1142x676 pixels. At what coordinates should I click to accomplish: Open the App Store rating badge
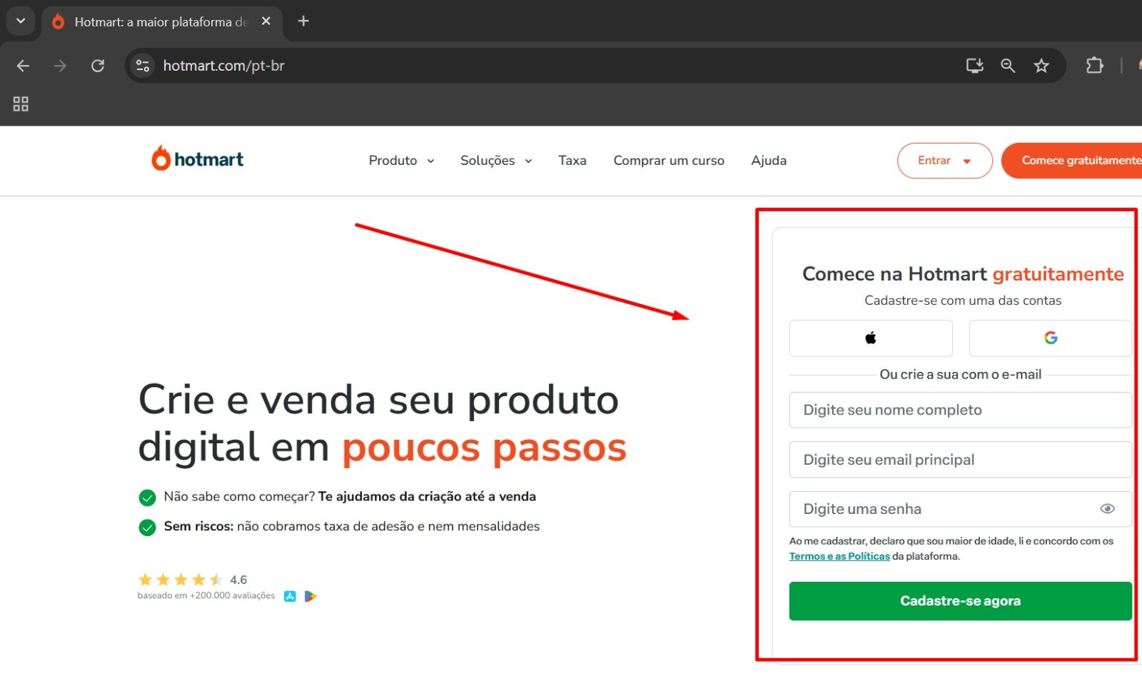pyautogui.click(x=290, y=595)
